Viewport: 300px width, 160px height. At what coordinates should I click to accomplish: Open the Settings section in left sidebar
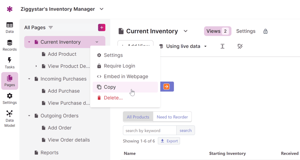(x=10, y=99)
